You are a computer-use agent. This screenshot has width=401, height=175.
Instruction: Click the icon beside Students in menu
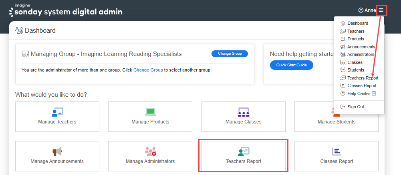pos(343,70)
